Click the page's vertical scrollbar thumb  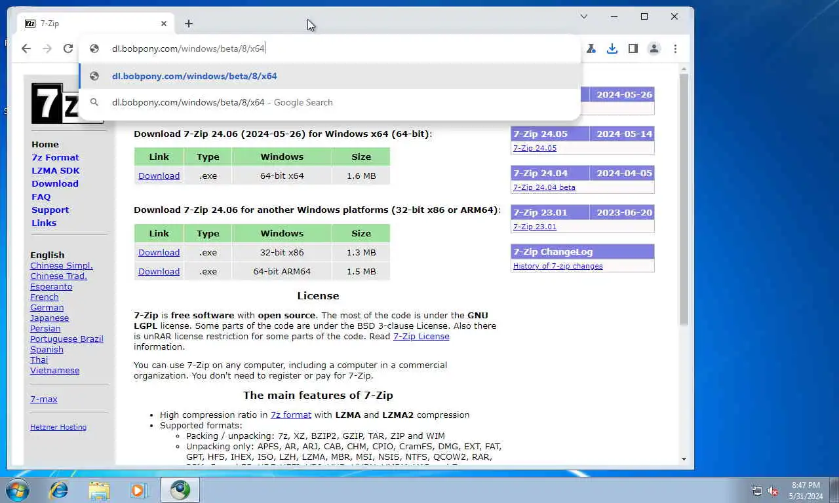(684, 199)
